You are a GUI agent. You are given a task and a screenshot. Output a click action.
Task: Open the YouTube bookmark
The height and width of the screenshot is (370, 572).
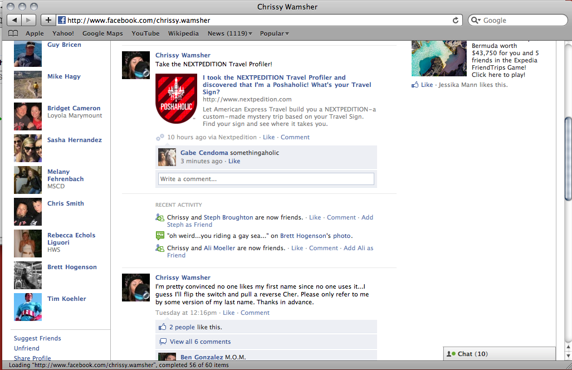pyautogui.click(x=145, y=33)
